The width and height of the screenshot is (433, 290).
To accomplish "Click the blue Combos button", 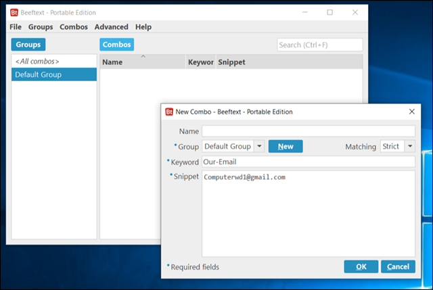I will click(117, 45).
